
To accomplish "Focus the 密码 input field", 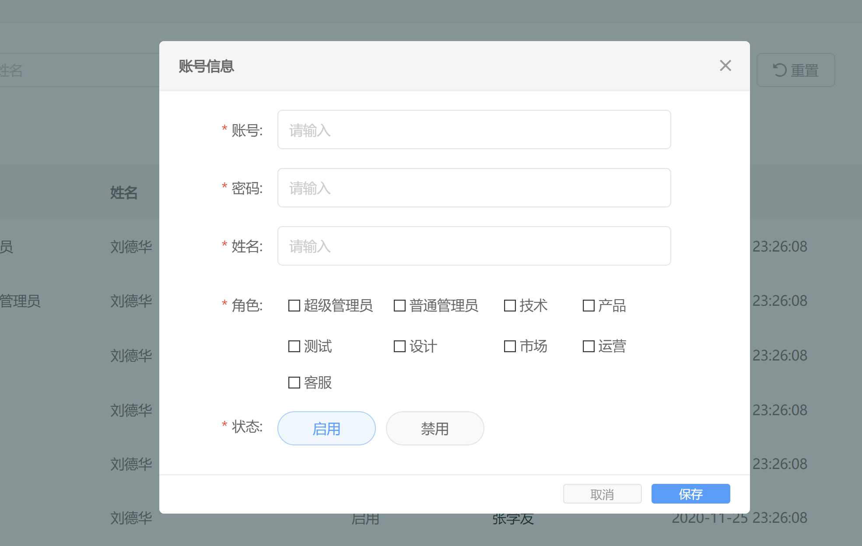I will click(x=474, y=188).
